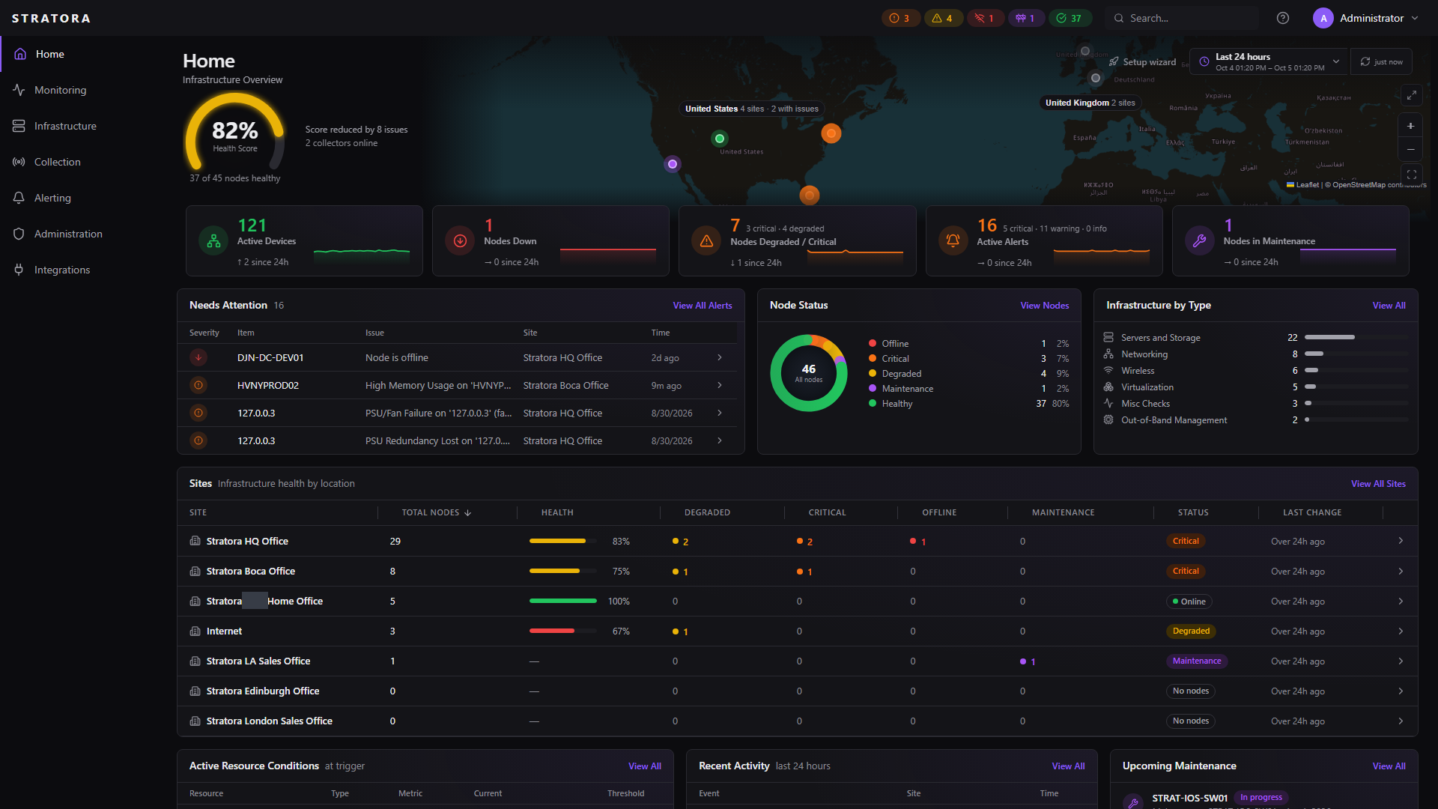Click View All Sites link
This screenshot has width=1438, height=809.
[1378, 484]
